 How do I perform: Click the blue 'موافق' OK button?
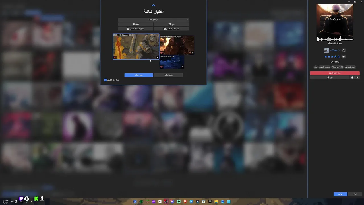click(x=340, y=194)
